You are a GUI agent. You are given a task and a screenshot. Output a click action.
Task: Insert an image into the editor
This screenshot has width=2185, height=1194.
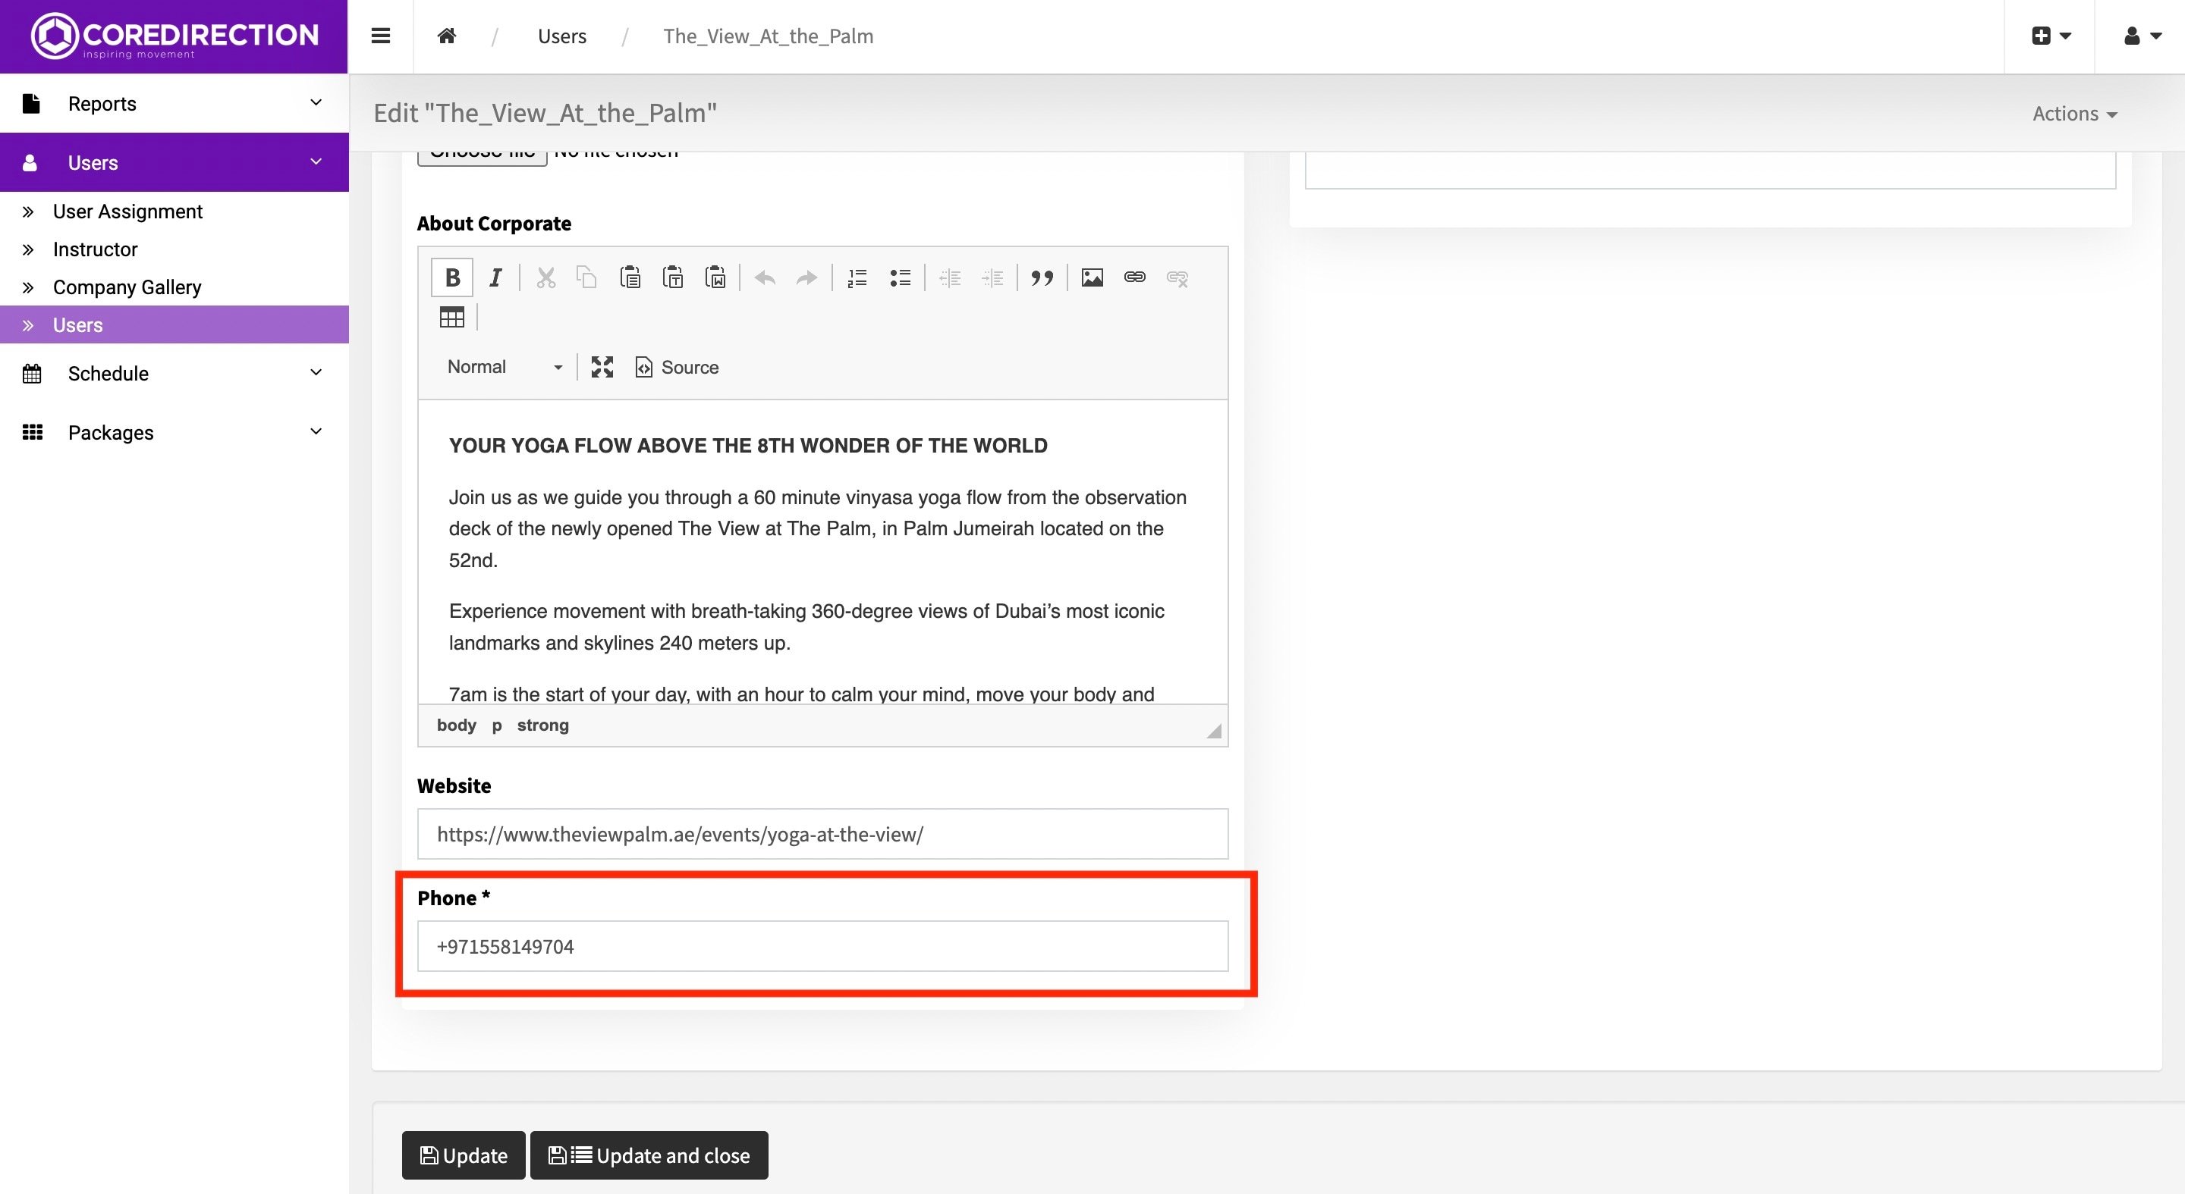tap(1092, 278)
